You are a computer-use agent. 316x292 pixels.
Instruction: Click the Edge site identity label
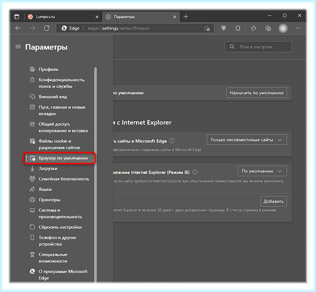(71, 28)
